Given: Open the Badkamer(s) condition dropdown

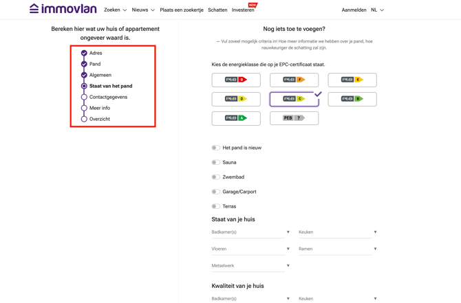Looking at the screenshot, I should click(x=250, y=232).
